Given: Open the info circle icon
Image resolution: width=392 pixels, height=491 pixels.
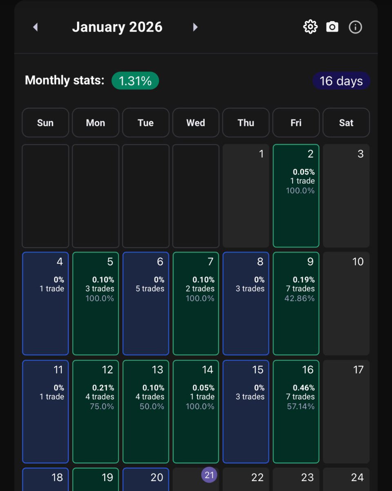Looking at the screenshot, I should click(x=355, y=27).
